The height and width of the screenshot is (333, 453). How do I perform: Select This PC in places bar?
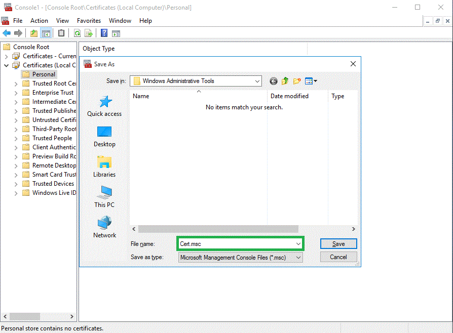(104, 197)
